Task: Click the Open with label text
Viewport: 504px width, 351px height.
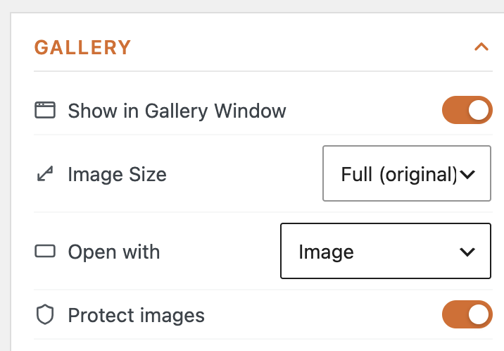Action: [114, 252]
